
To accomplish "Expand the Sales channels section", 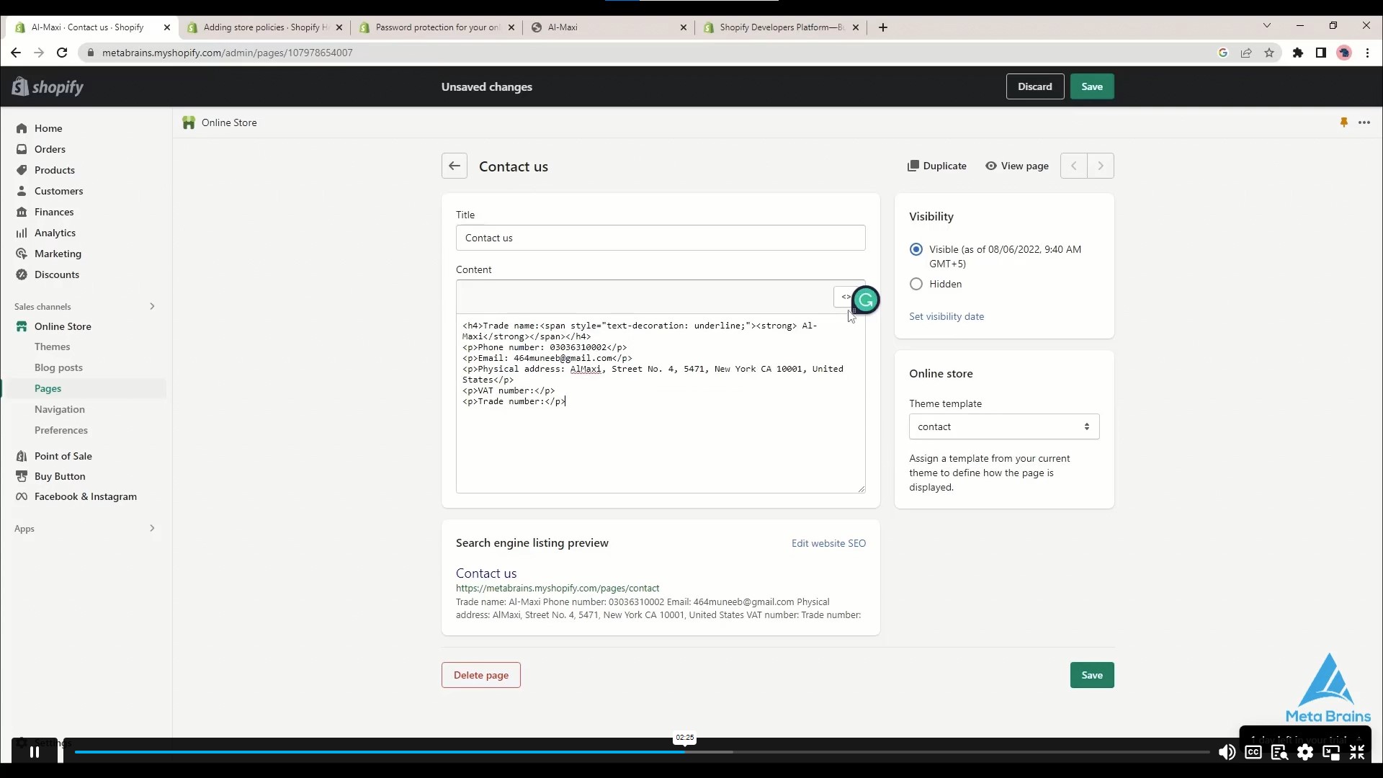I will (152, 306).
